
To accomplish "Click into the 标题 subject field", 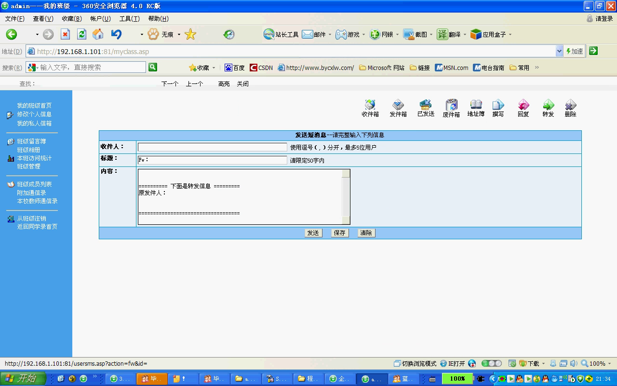I will point(213,160).
